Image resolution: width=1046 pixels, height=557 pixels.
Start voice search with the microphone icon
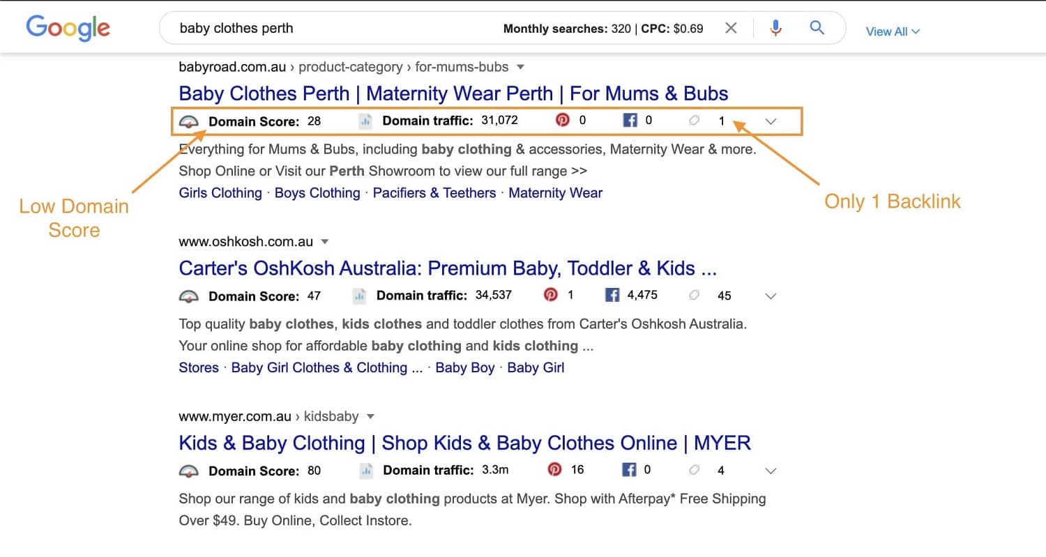(775, 28)
